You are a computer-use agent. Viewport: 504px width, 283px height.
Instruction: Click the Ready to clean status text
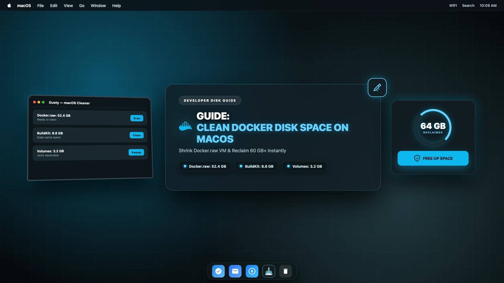tap(47, 120)
